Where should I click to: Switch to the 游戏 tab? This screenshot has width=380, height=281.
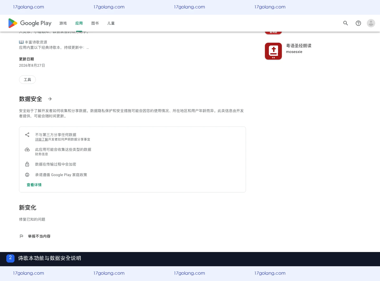coord(63,23)
